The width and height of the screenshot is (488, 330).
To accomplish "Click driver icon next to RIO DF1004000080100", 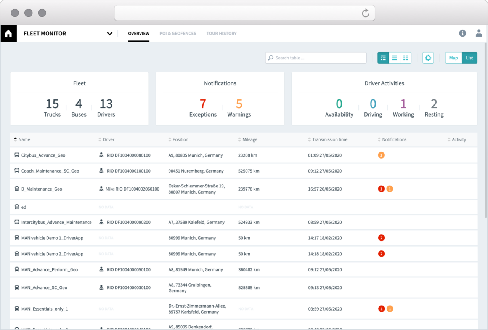I will pos(101,155).
